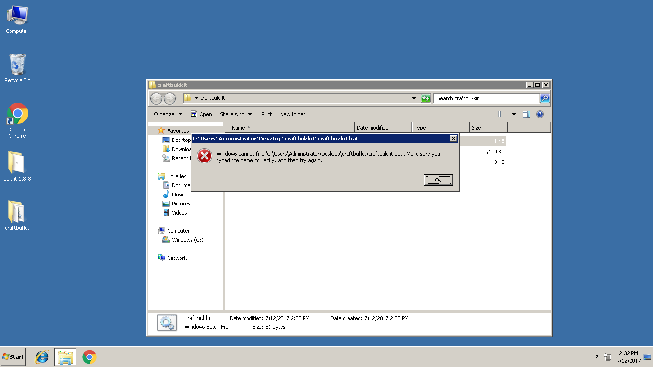Click Open in the Explorer toolbar
Image resolution: width=653 pixels, height=367 pixels.
[x=202, y=114]
